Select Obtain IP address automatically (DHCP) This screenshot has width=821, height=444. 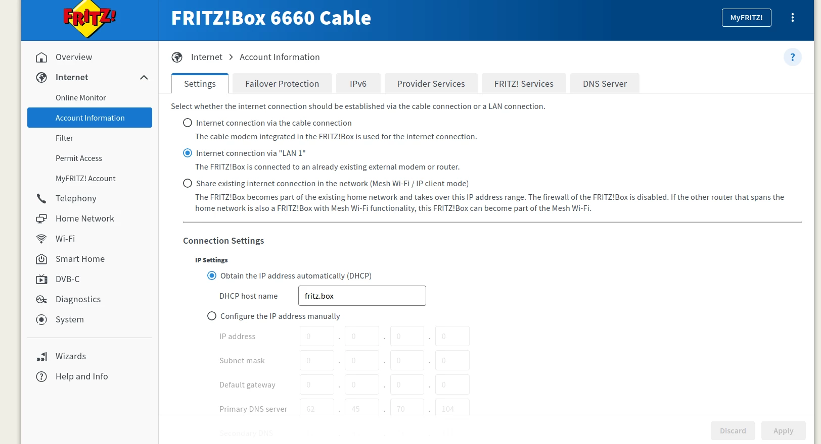[212, 275]
